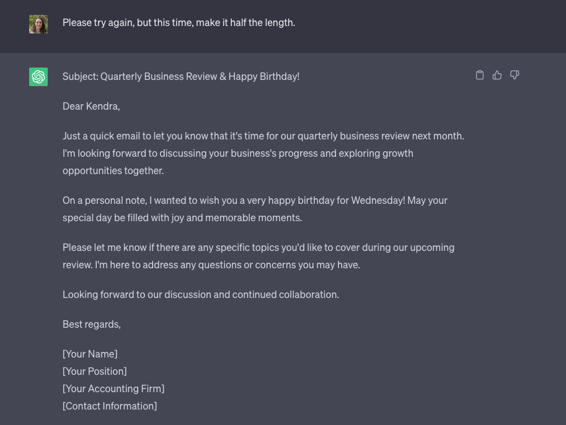Click the 'Best regards,' sign-off
Screen dimensions: 566x425
click(x=92, y=325)
